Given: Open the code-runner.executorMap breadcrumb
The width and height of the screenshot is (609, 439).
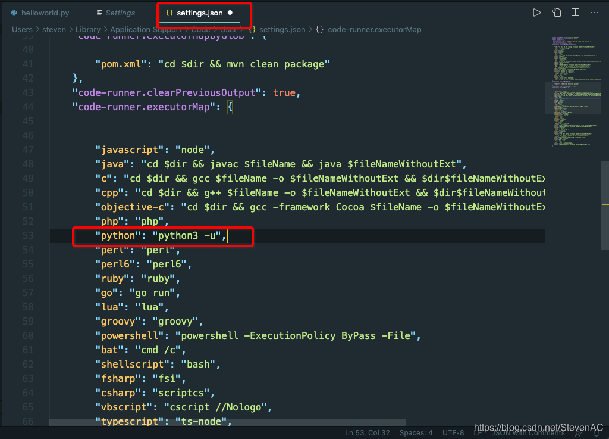Looking at the screenshot, I should pyautogui.click(x=375, y=30).
